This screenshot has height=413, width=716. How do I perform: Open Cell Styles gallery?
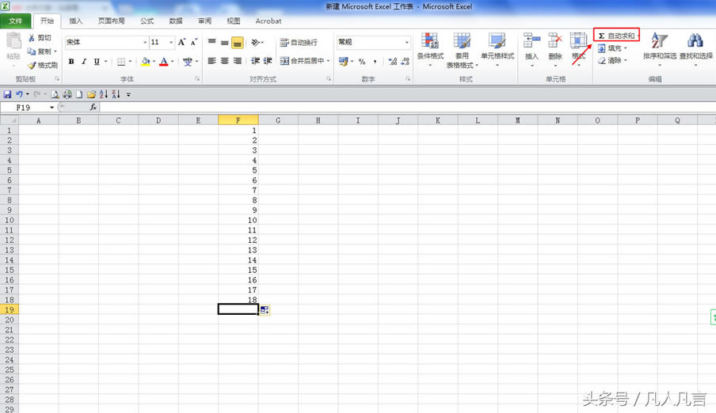point(497,49)
